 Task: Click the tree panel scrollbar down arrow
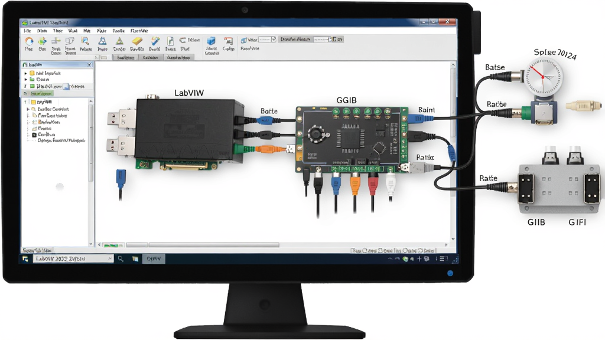pyautogui.click(x=91, y=244)
